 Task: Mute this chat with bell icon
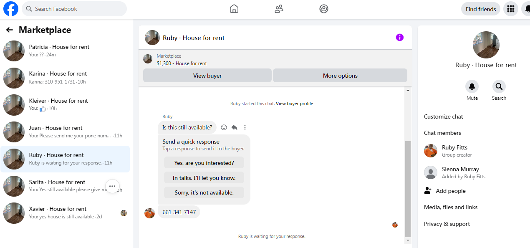click(x=472, y=86)
